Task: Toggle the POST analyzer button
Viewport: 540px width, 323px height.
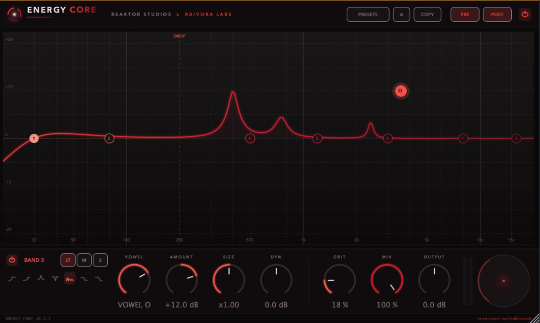Action: click(497, 15)
